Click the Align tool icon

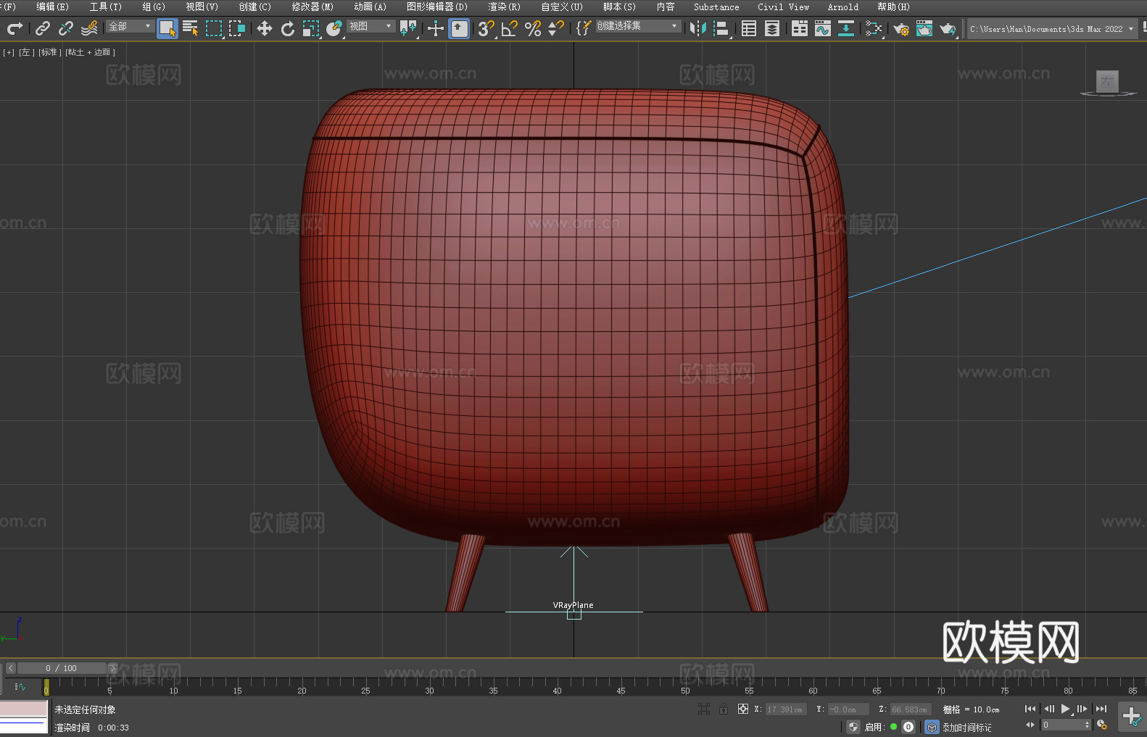point(722,28)
